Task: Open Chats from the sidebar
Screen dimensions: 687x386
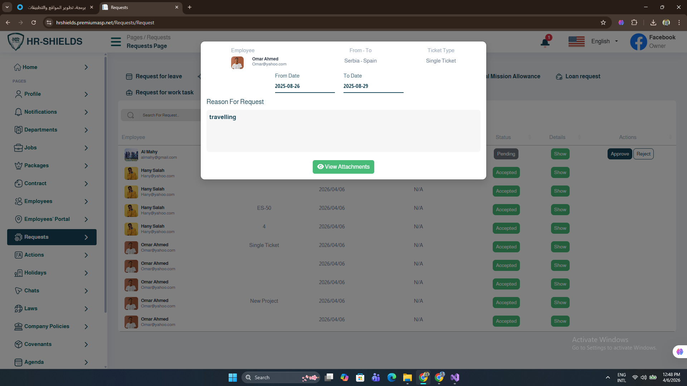Action: [x=31, y=291]
